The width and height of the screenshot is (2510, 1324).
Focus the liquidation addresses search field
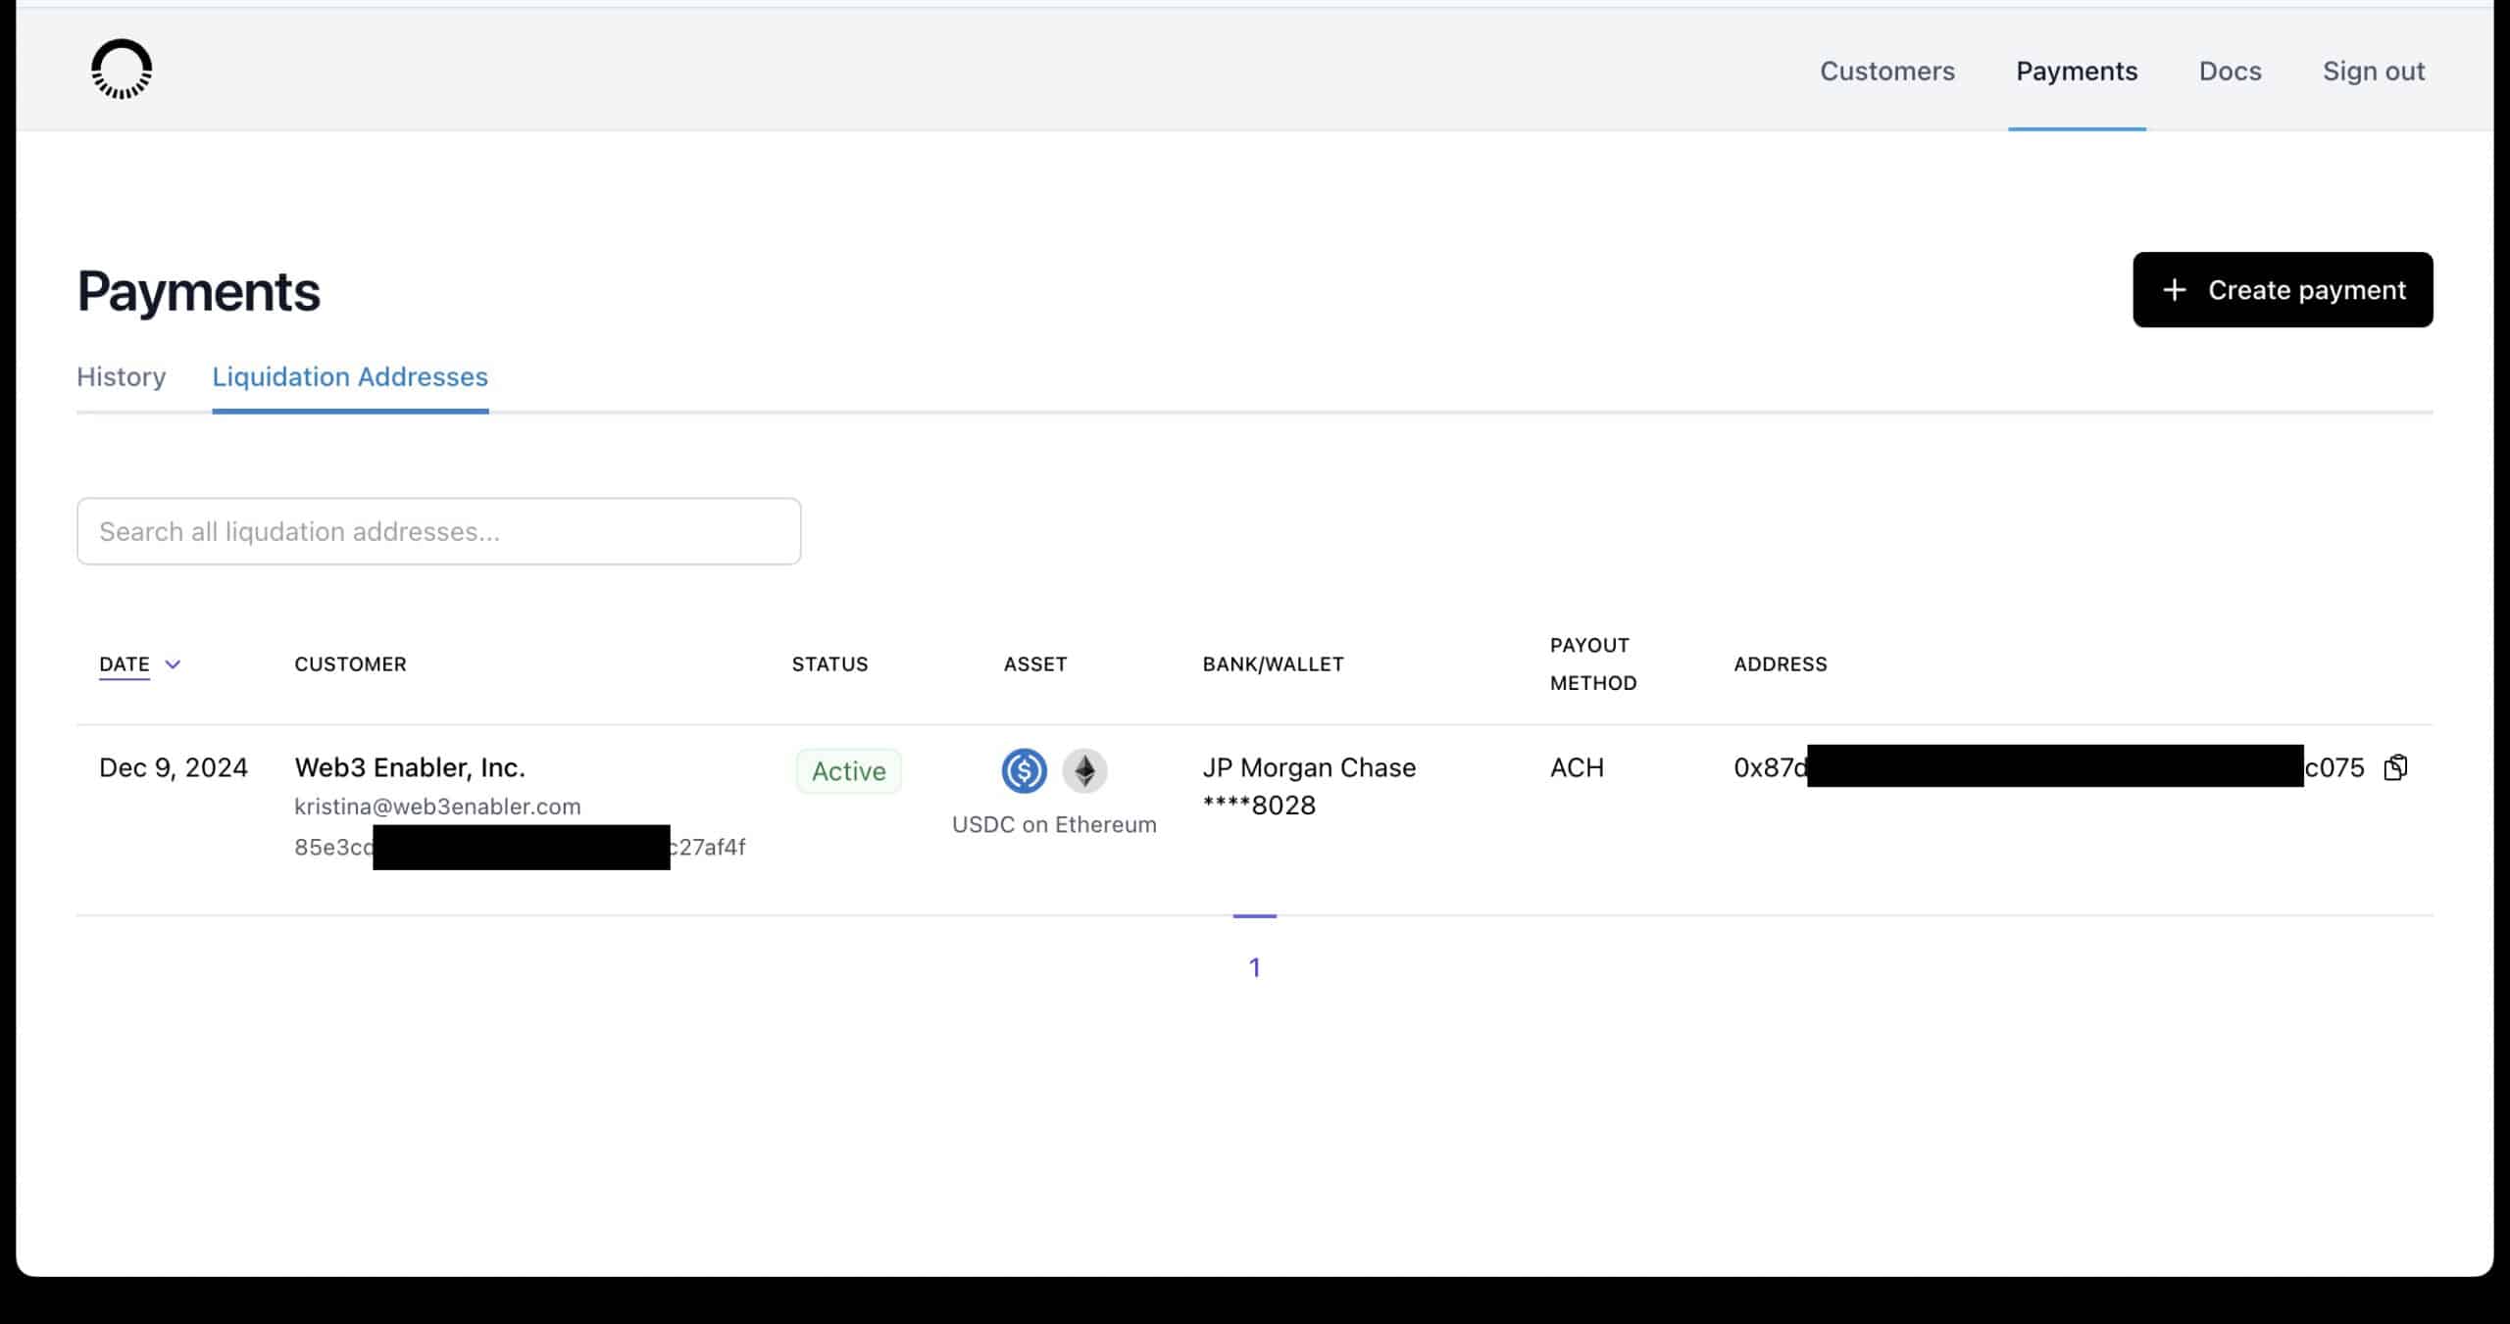pyautogui.click(x=438, y=531)
